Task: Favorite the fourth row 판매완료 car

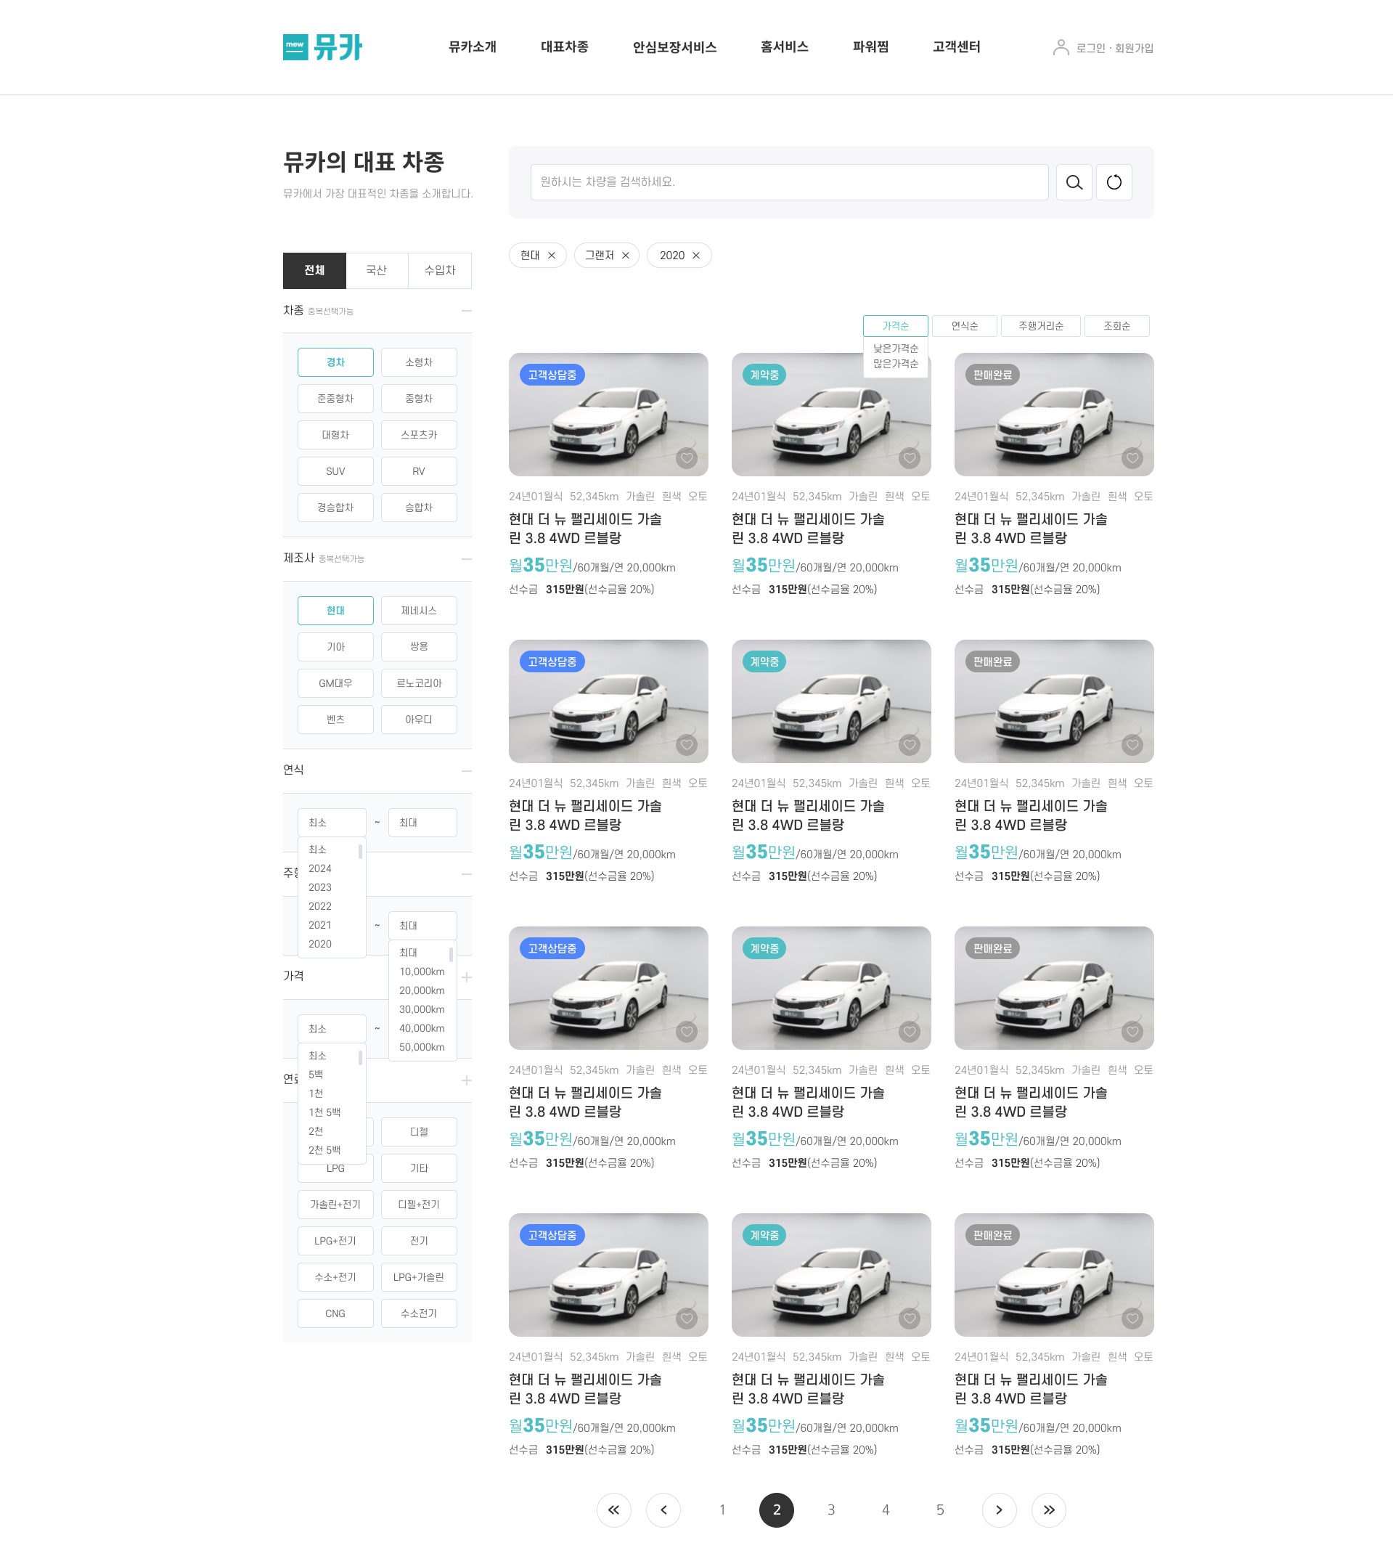Action: coord(1132,1319)
